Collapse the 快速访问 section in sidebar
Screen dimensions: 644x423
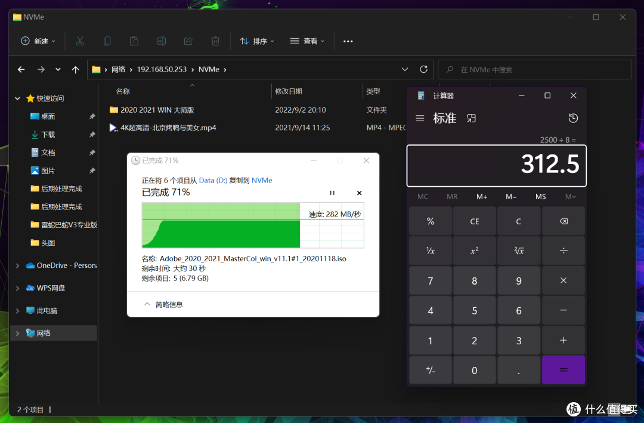[17, 98]
